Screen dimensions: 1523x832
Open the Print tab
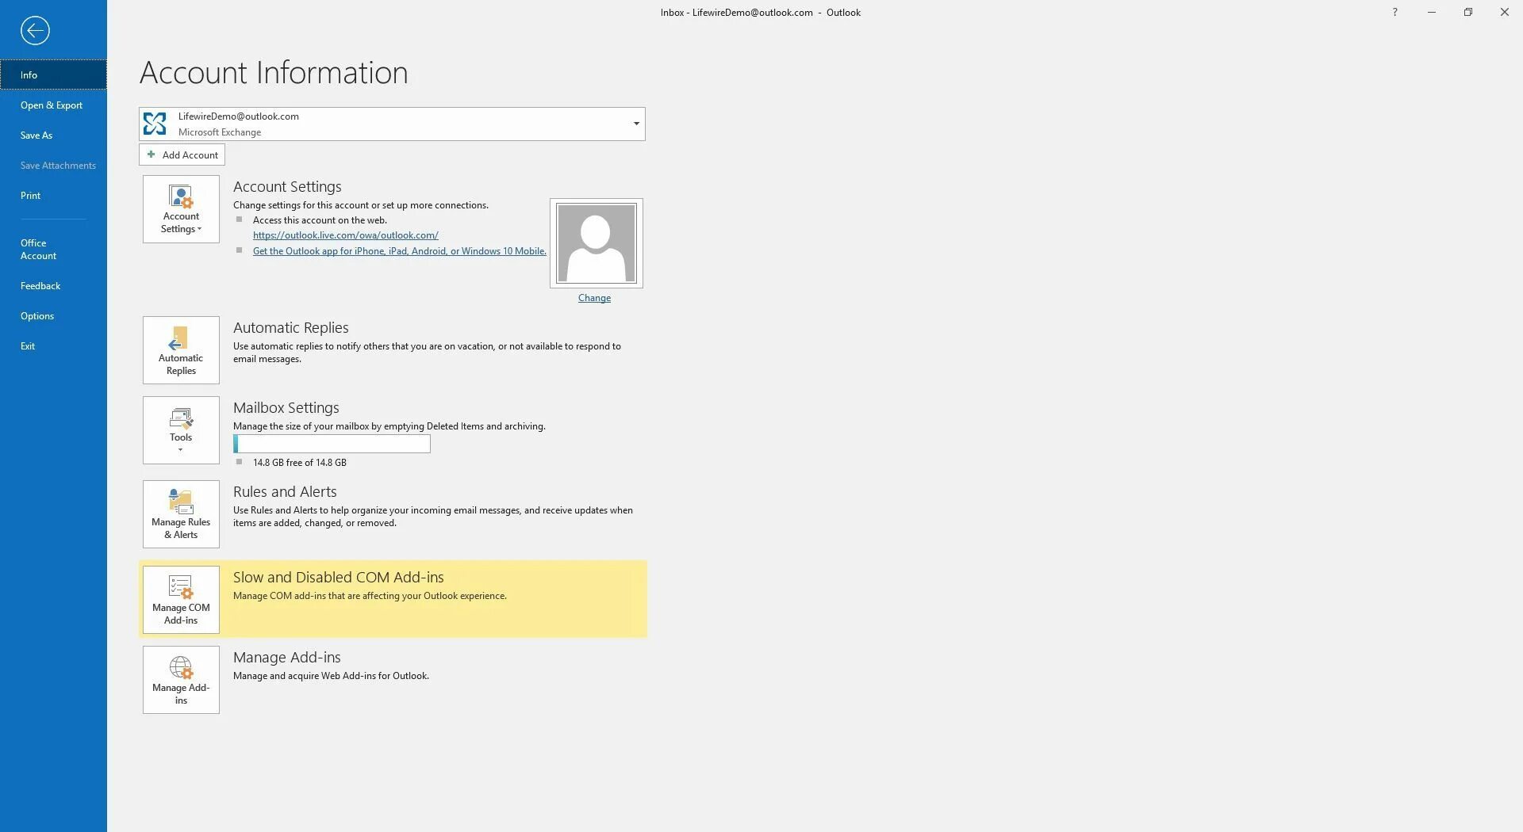pos(53,196)
